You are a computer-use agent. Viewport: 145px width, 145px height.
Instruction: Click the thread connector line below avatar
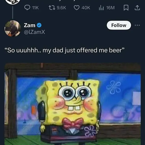pyautogui.click(x=13, y=12)
